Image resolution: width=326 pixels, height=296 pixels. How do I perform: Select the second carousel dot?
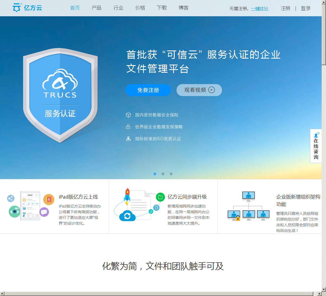[x=163, y=174]
